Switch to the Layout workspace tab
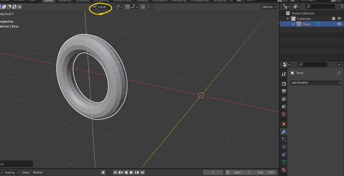This screenshot has height=176, width=344. [49, 1]
